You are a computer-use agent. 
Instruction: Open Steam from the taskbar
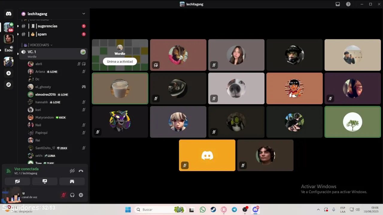[213, 210]
